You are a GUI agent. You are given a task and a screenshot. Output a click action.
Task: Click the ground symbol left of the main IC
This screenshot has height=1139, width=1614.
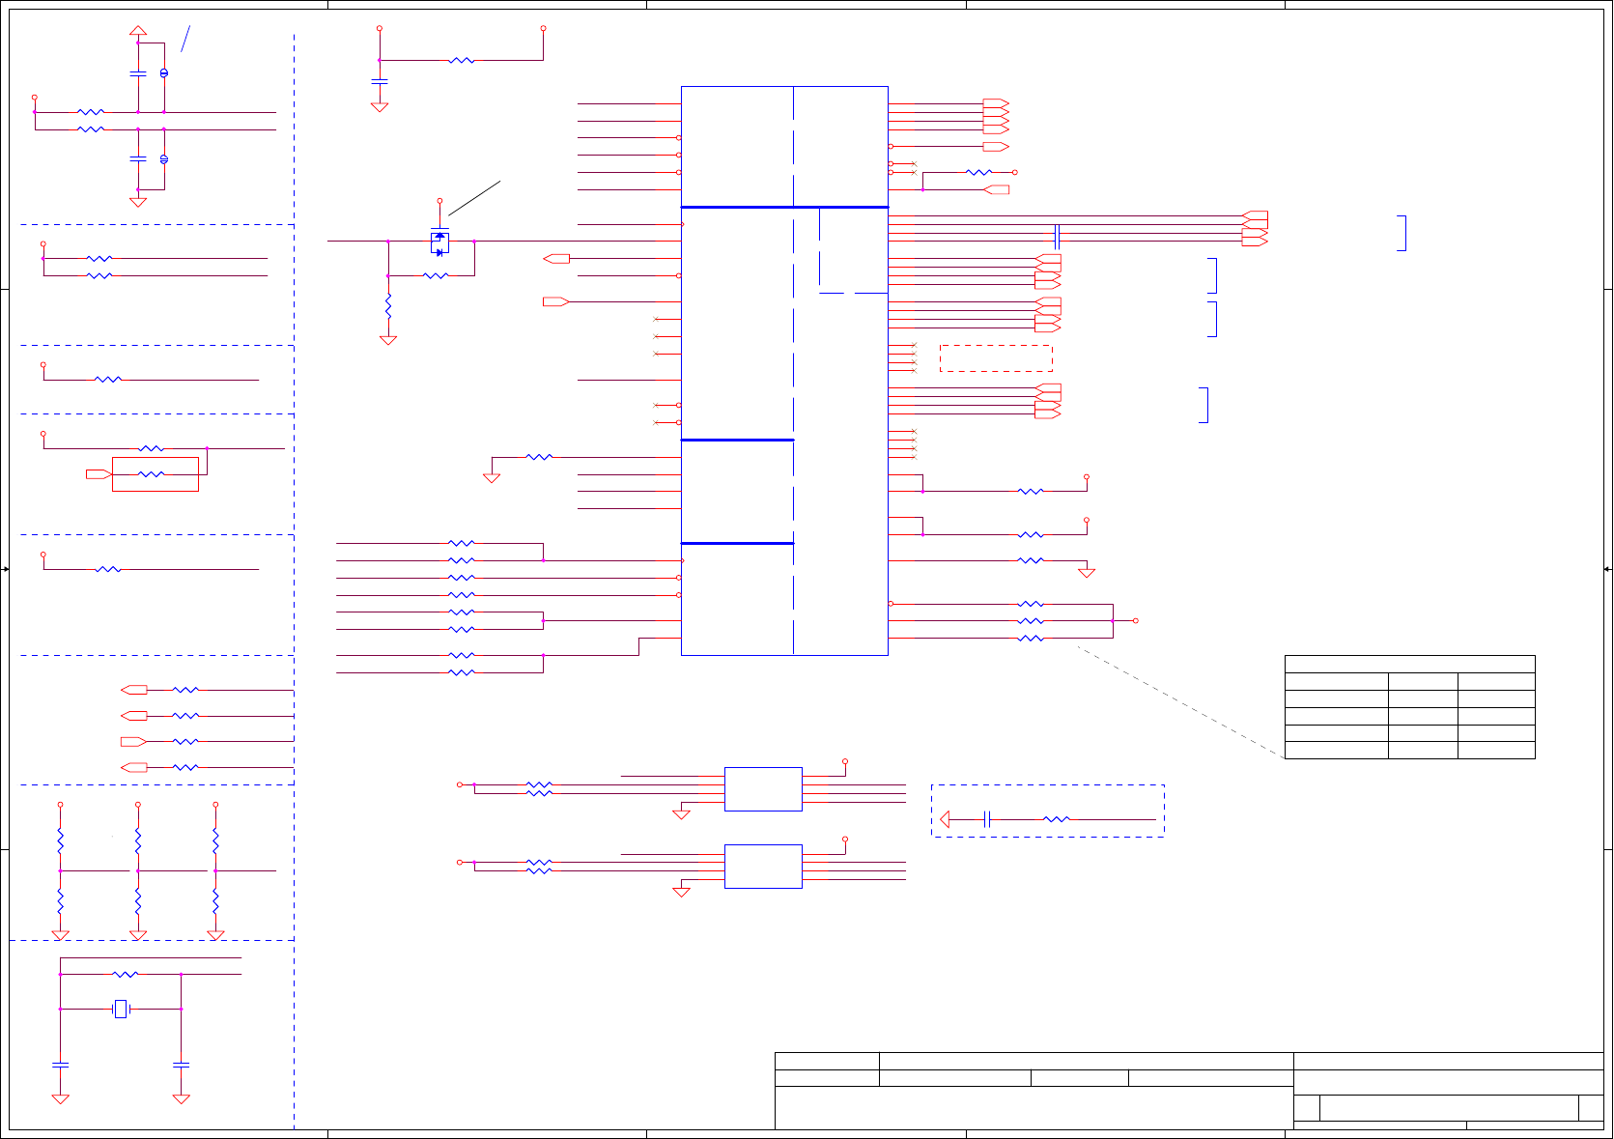pos(492,478)
